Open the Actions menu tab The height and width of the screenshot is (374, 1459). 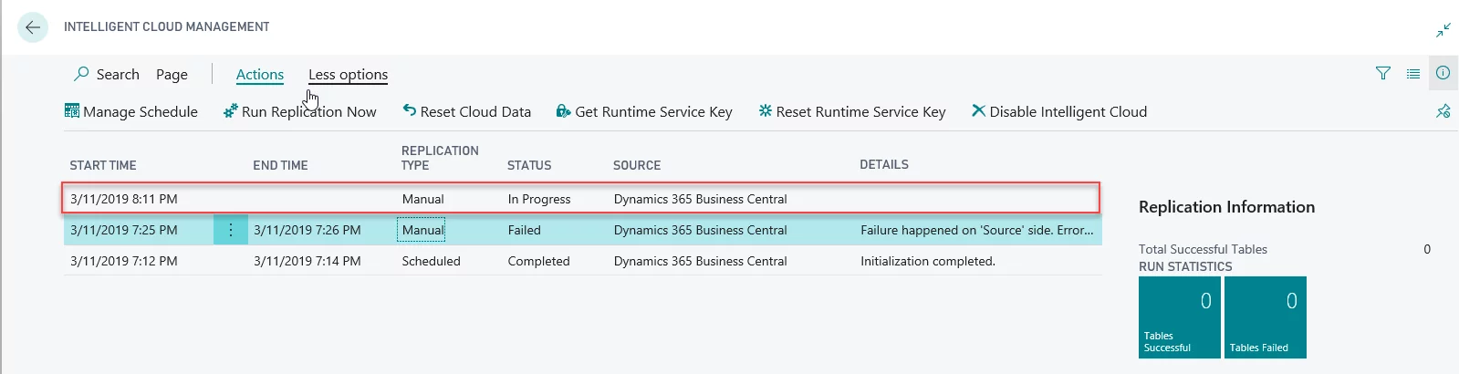click(259, 75)
